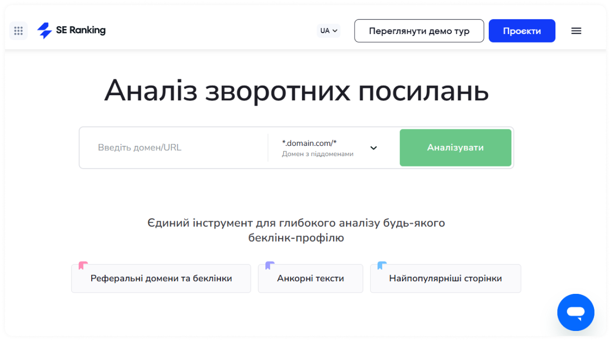Click the heading Аналіз зворотних посилань
The height and width of the screenshot is (341, 611).
pyautogui.click(x=296, y=91)
